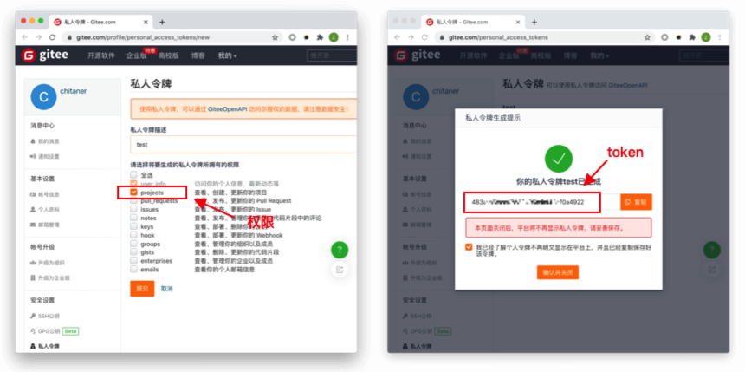Click feedback edit icon below help in left window
Viewport: 745px width, 372px height.
[x=340, y=270]
